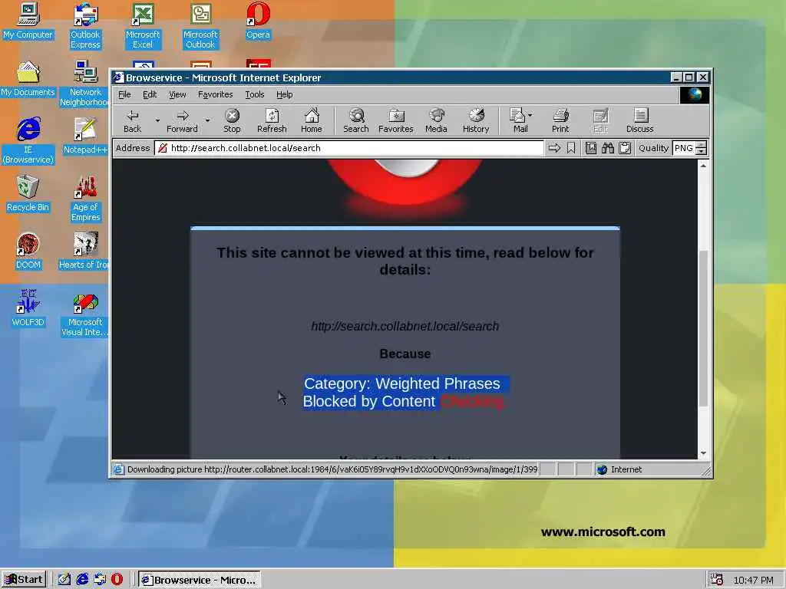Viewport: 786px width, 589px height.
Task: Click the system tray scheduler icon
Action: (x=716, y=580)
